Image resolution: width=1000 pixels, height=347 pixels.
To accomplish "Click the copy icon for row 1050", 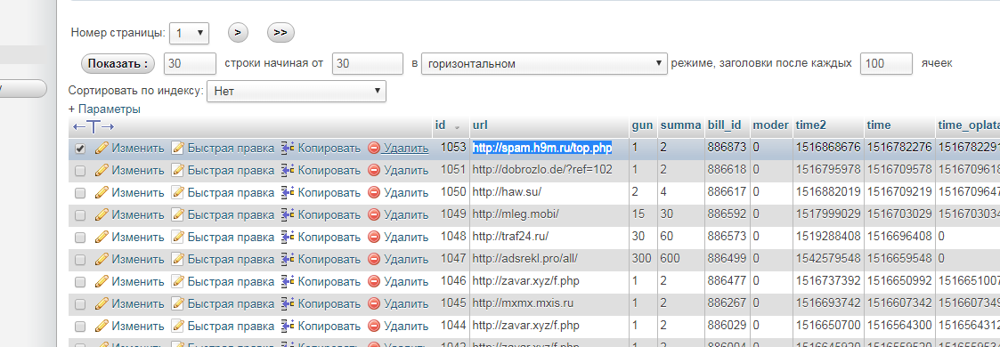I will pos(288,193).
